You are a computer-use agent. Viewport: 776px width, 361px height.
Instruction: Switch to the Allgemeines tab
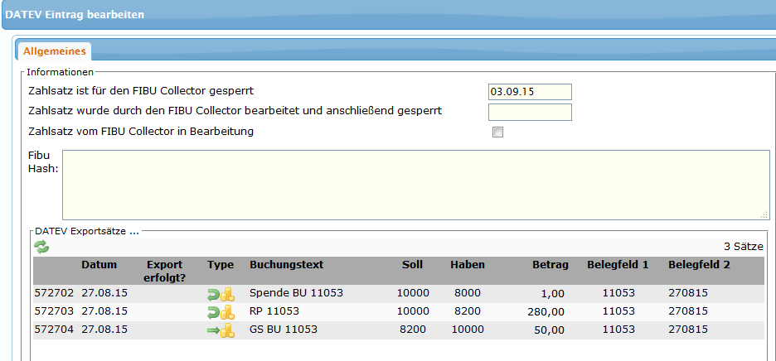[55, 51]
